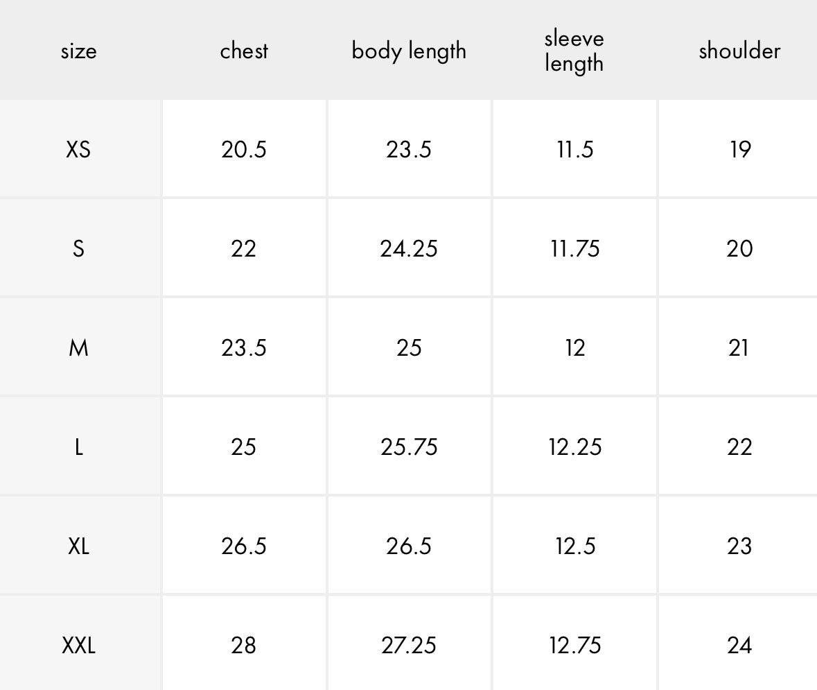
Task: Click the M sleeve length value 12
Action: click(574, 347)
